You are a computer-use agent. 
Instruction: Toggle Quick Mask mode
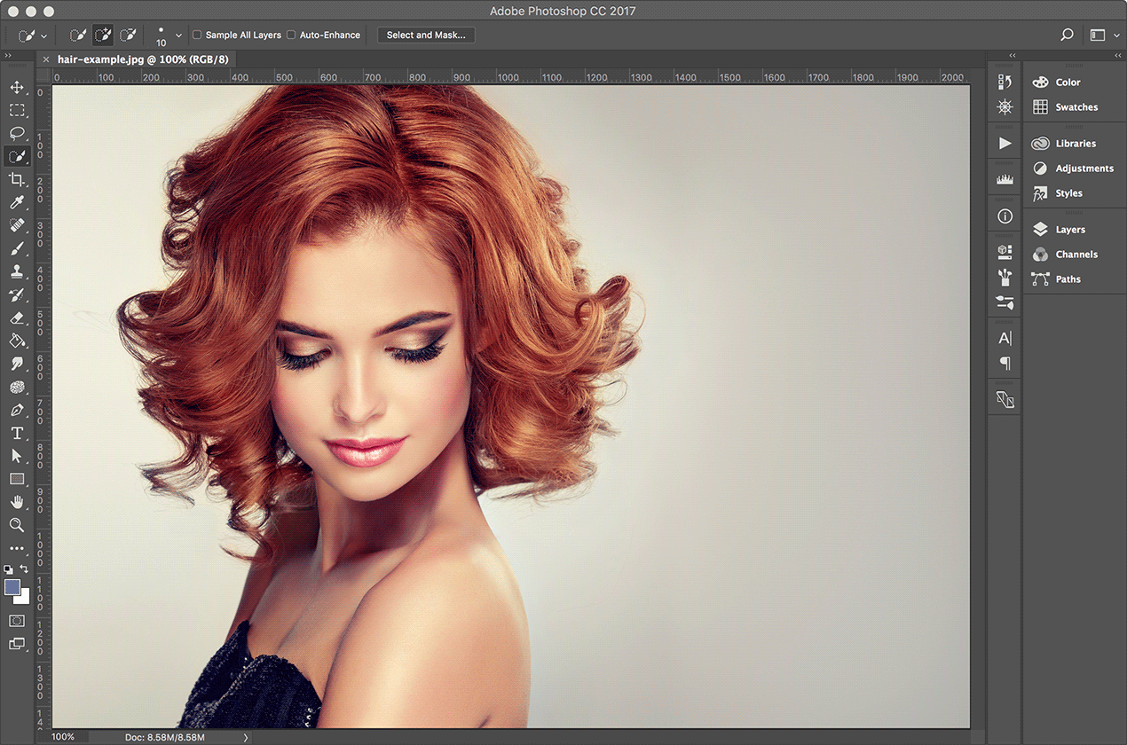pyautogui.click(x=17, y=621)
